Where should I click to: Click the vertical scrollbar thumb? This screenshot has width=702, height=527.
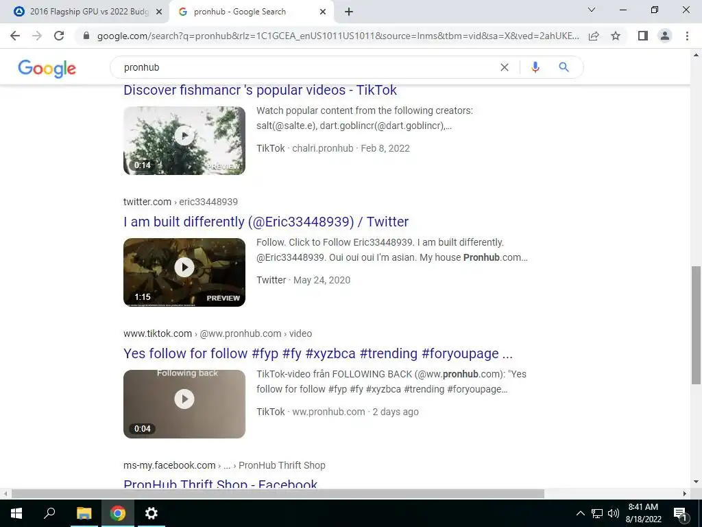[x=696, y=325]
